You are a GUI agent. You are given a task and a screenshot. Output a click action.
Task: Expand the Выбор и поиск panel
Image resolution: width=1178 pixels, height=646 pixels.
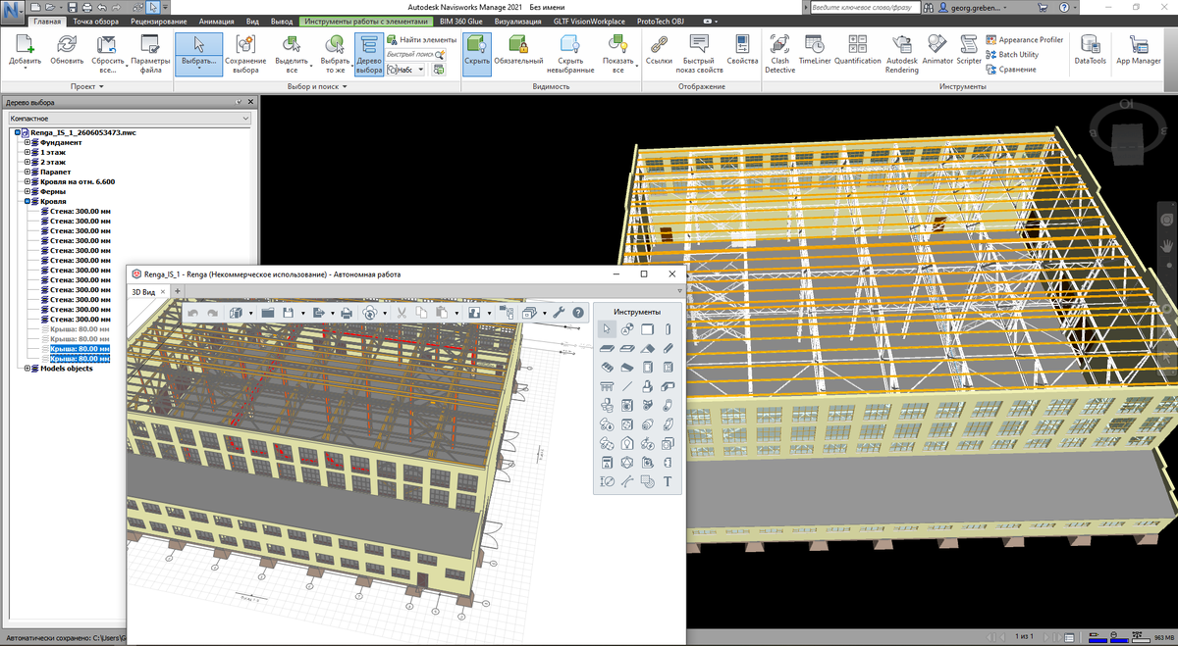pyautogui.click(x=317, y=86)
